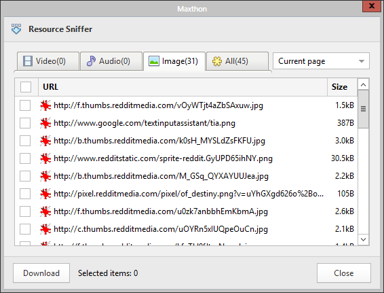Click the vertical scrollbar thumb
The image size is (384, 293).
point(363,109)
